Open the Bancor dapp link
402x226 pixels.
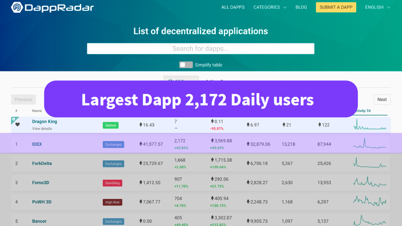[x=39, y=221]
